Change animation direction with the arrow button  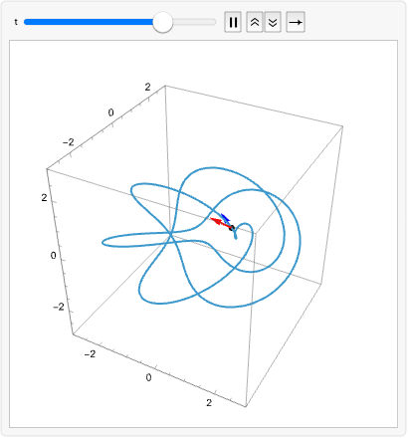296,22
